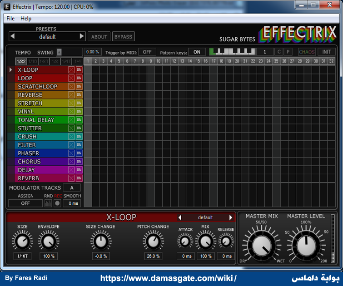The height and width of the screenshot is (286, 343).
Task: Toggle the FILTER track ON switch
Action: pos(79,145)
